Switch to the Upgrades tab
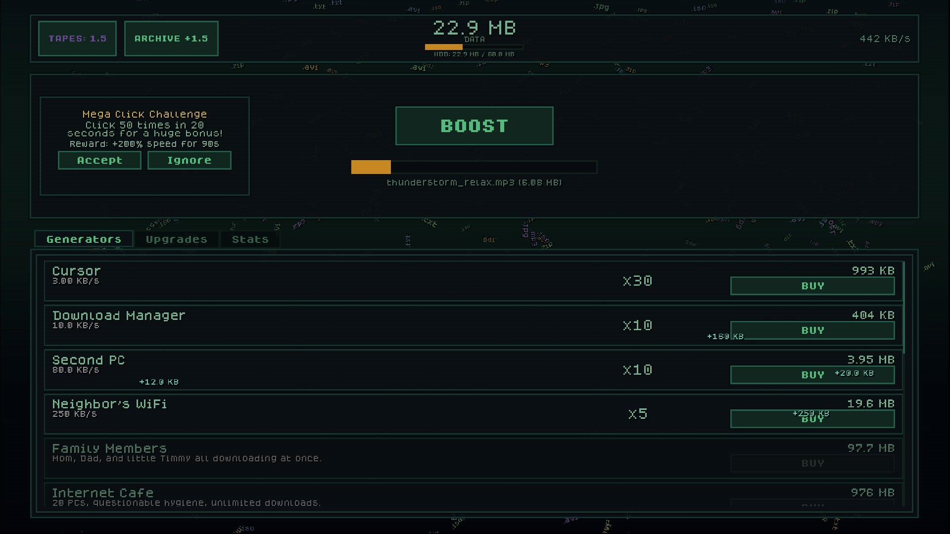 (x=176, y=239)
